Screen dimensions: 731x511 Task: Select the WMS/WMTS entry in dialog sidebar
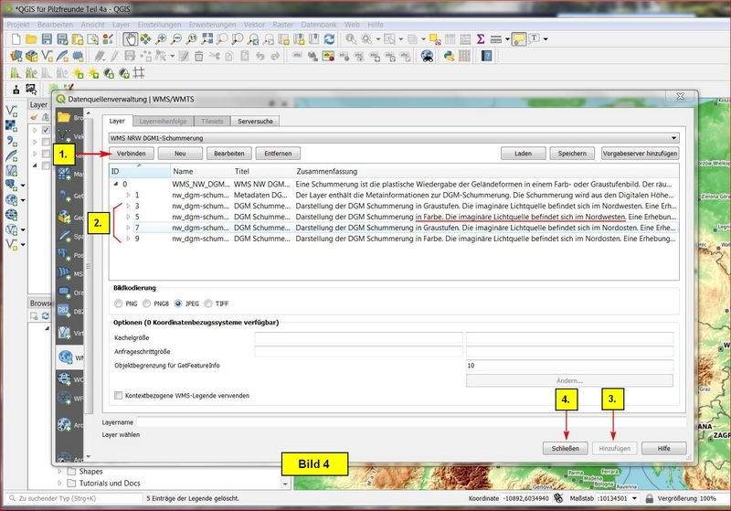click(69, 357)
